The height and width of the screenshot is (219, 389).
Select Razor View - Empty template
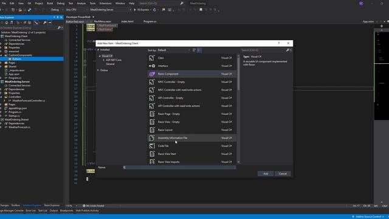point(192,122)
